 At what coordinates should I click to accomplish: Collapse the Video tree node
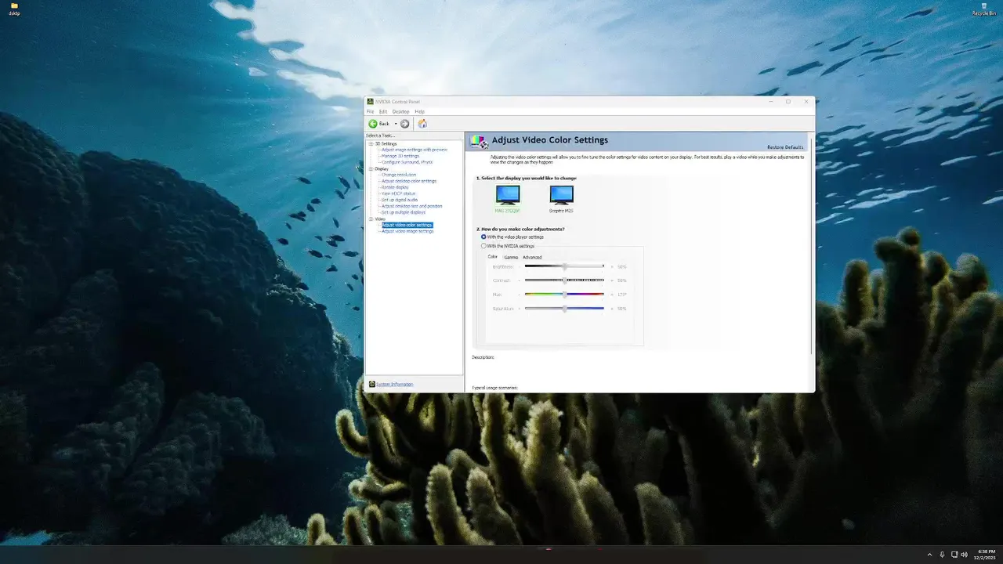point(371,219)
